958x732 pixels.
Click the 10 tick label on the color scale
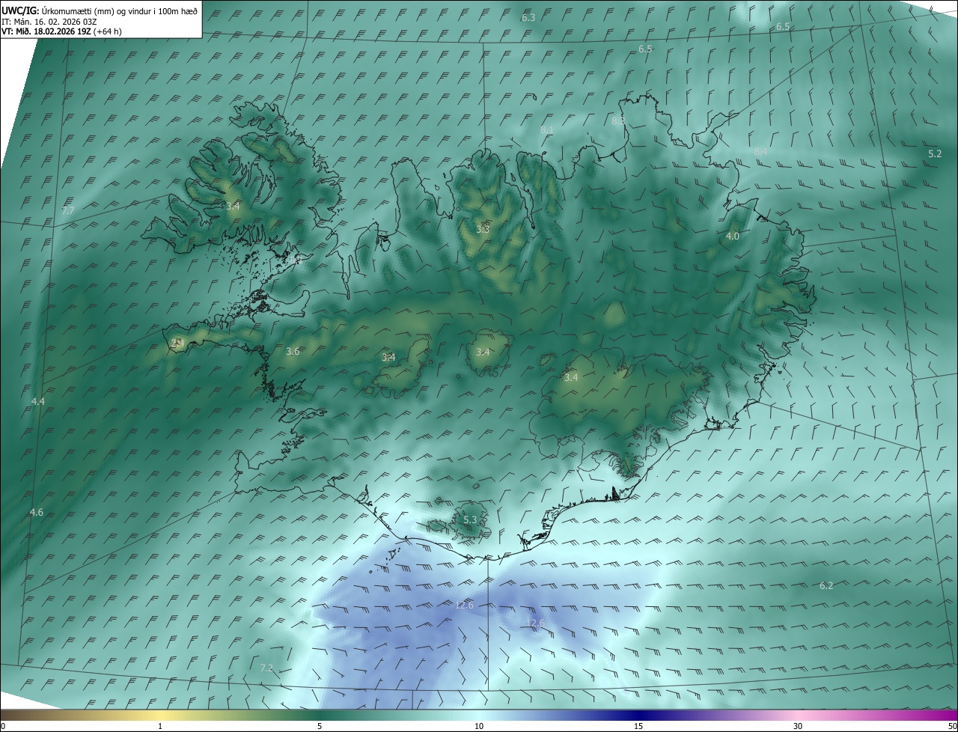[x=479, y=726]
